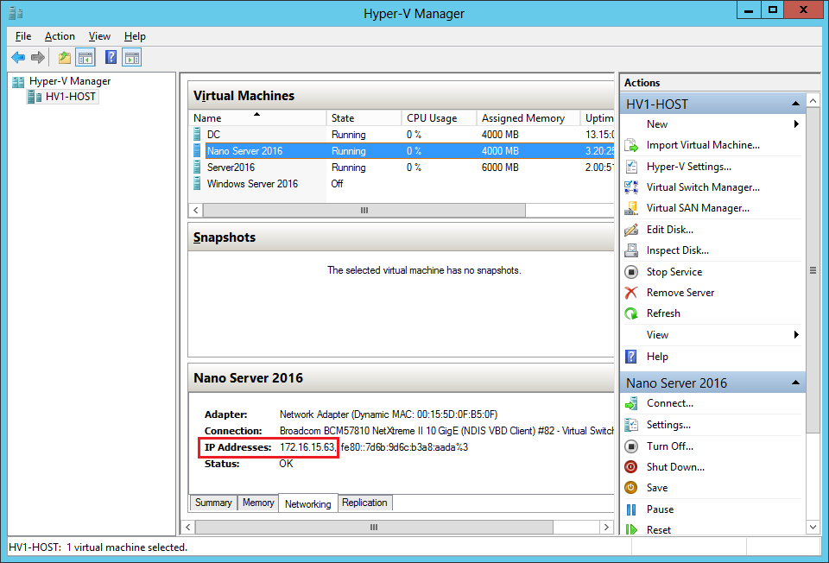Open Hyper-V Settings... action
This screenshot has width=829, height=563.
point(689,167)
